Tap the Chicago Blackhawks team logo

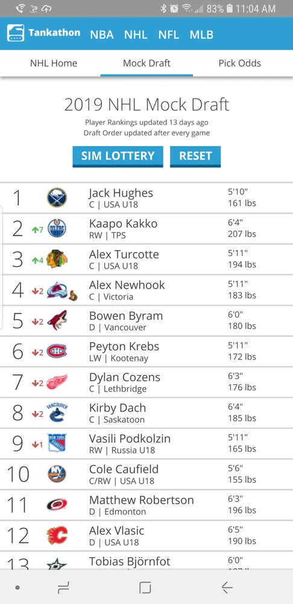(57, 259)
